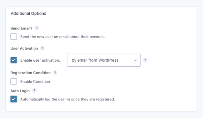Uncheck Enable user activation checkbox

coord(14,60)
